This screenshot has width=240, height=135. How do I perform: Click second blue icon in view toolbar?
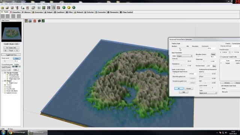click(30, 21)
